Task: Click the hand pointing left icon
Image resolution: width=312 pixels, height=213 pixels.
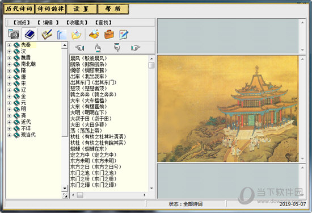Action: click(x=79, y=48)
